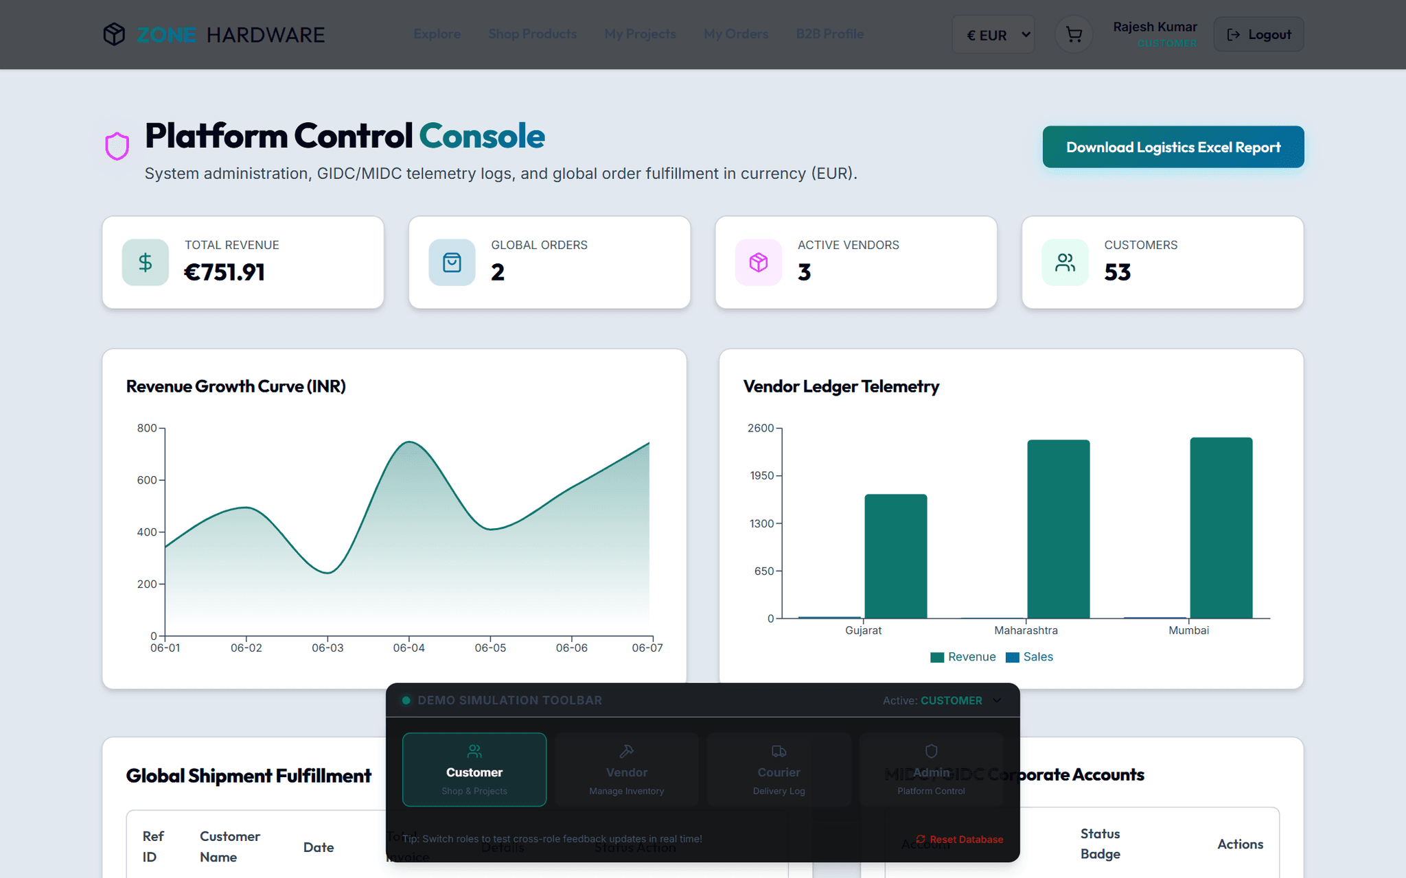Click the Date column header
This screenshot has height=878, width=1406.
pos(319,847)
